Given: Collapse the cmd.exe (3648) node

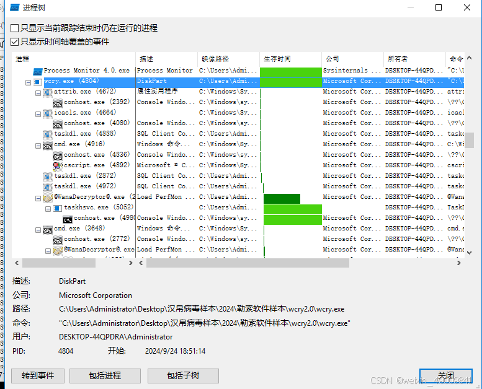Looking at the screenshot, I should pos(38,230).
